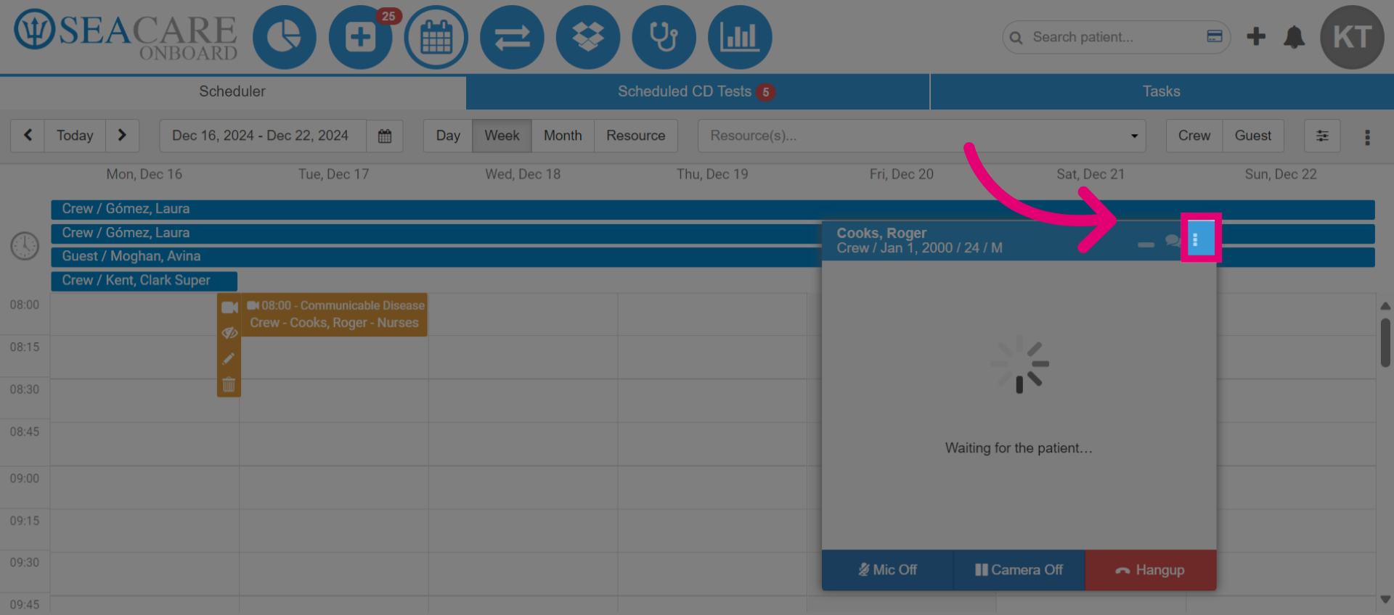1394x615 pixels.
Task: Click video camera icon on appointment toolbar
Action: 229,307
